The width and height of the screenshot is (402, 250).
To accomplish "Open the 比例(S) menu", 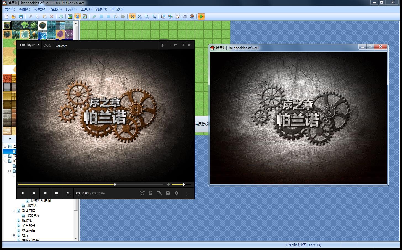I will click(71, 9).
